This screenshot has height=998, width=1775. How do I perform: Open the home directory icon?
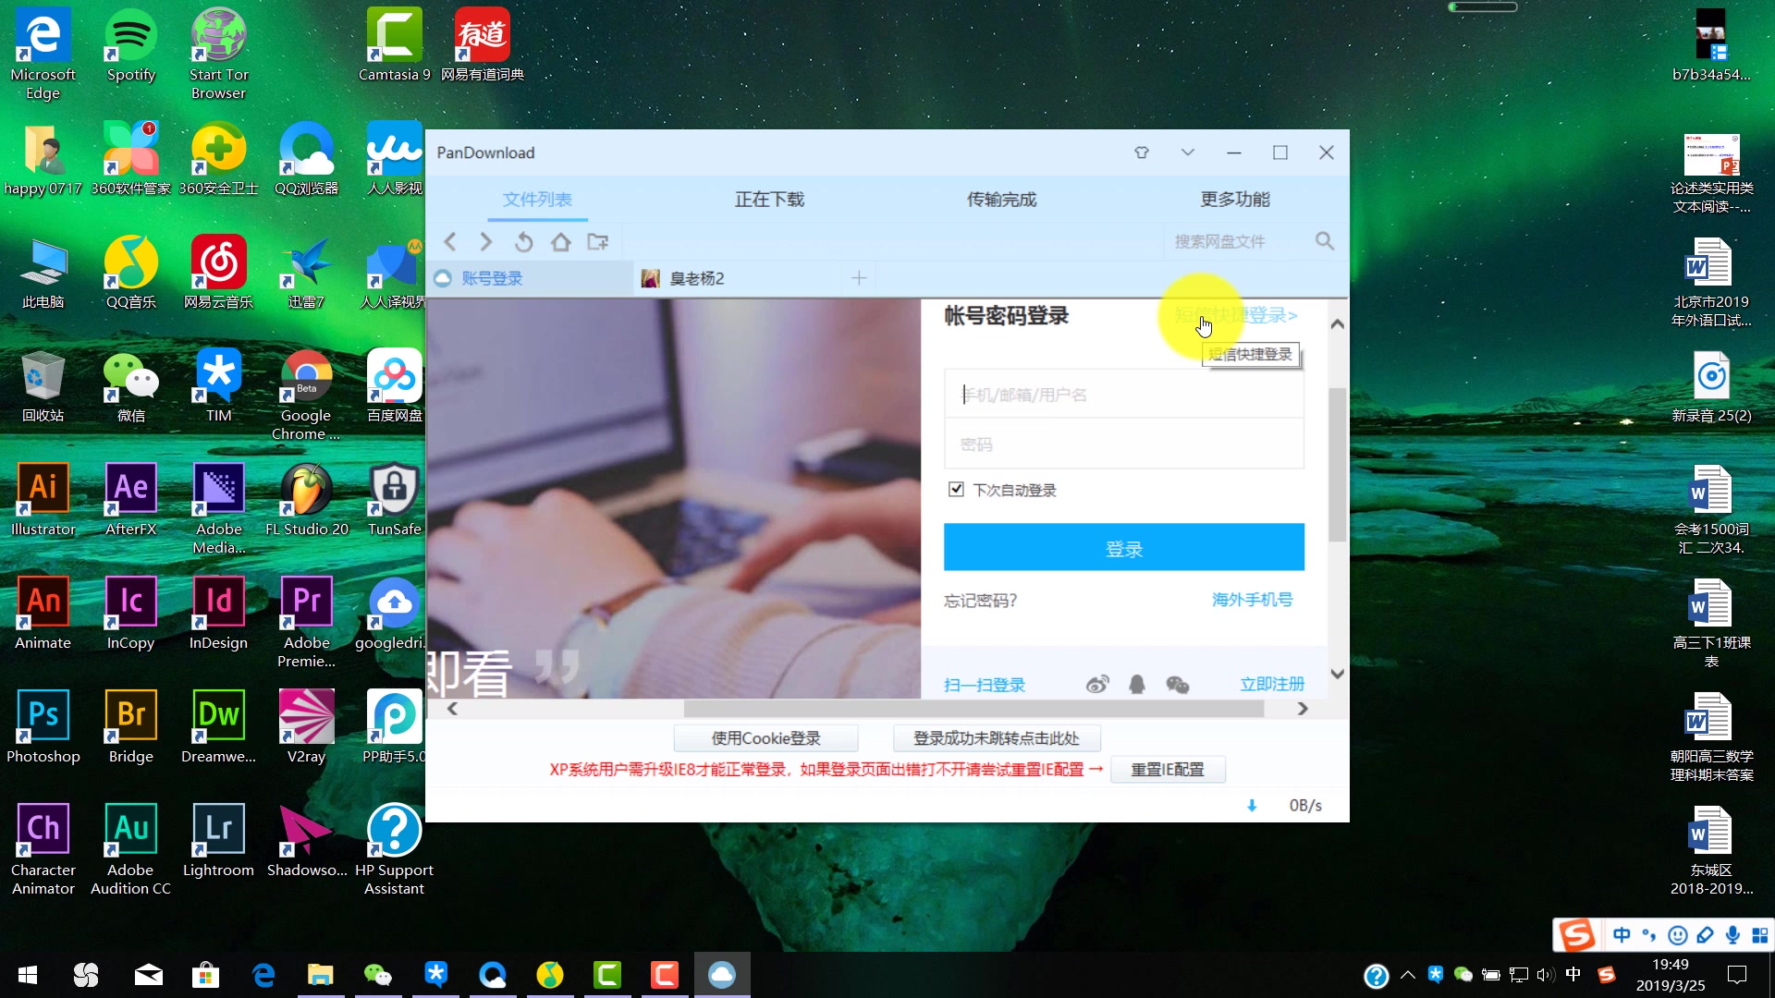[561, 241]
